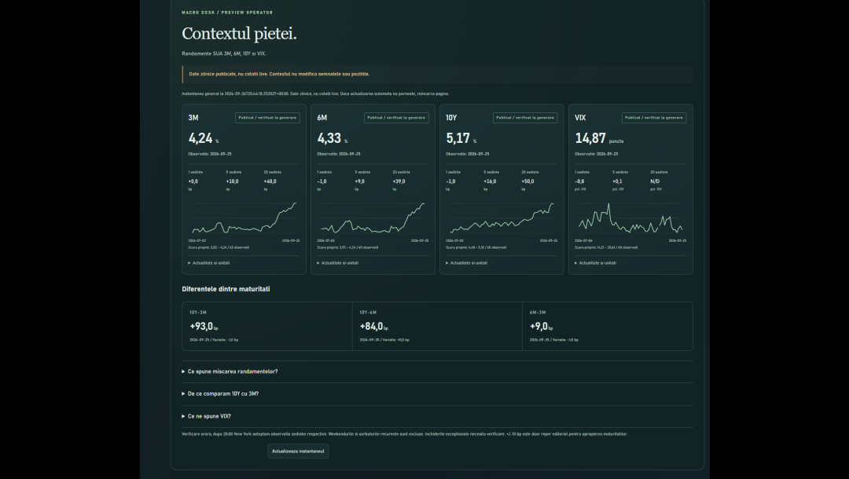Viewport: 849px width, 479px height.
Task: Click the "Scara proprie" line in the VIX card
Action: coord(606,247)
